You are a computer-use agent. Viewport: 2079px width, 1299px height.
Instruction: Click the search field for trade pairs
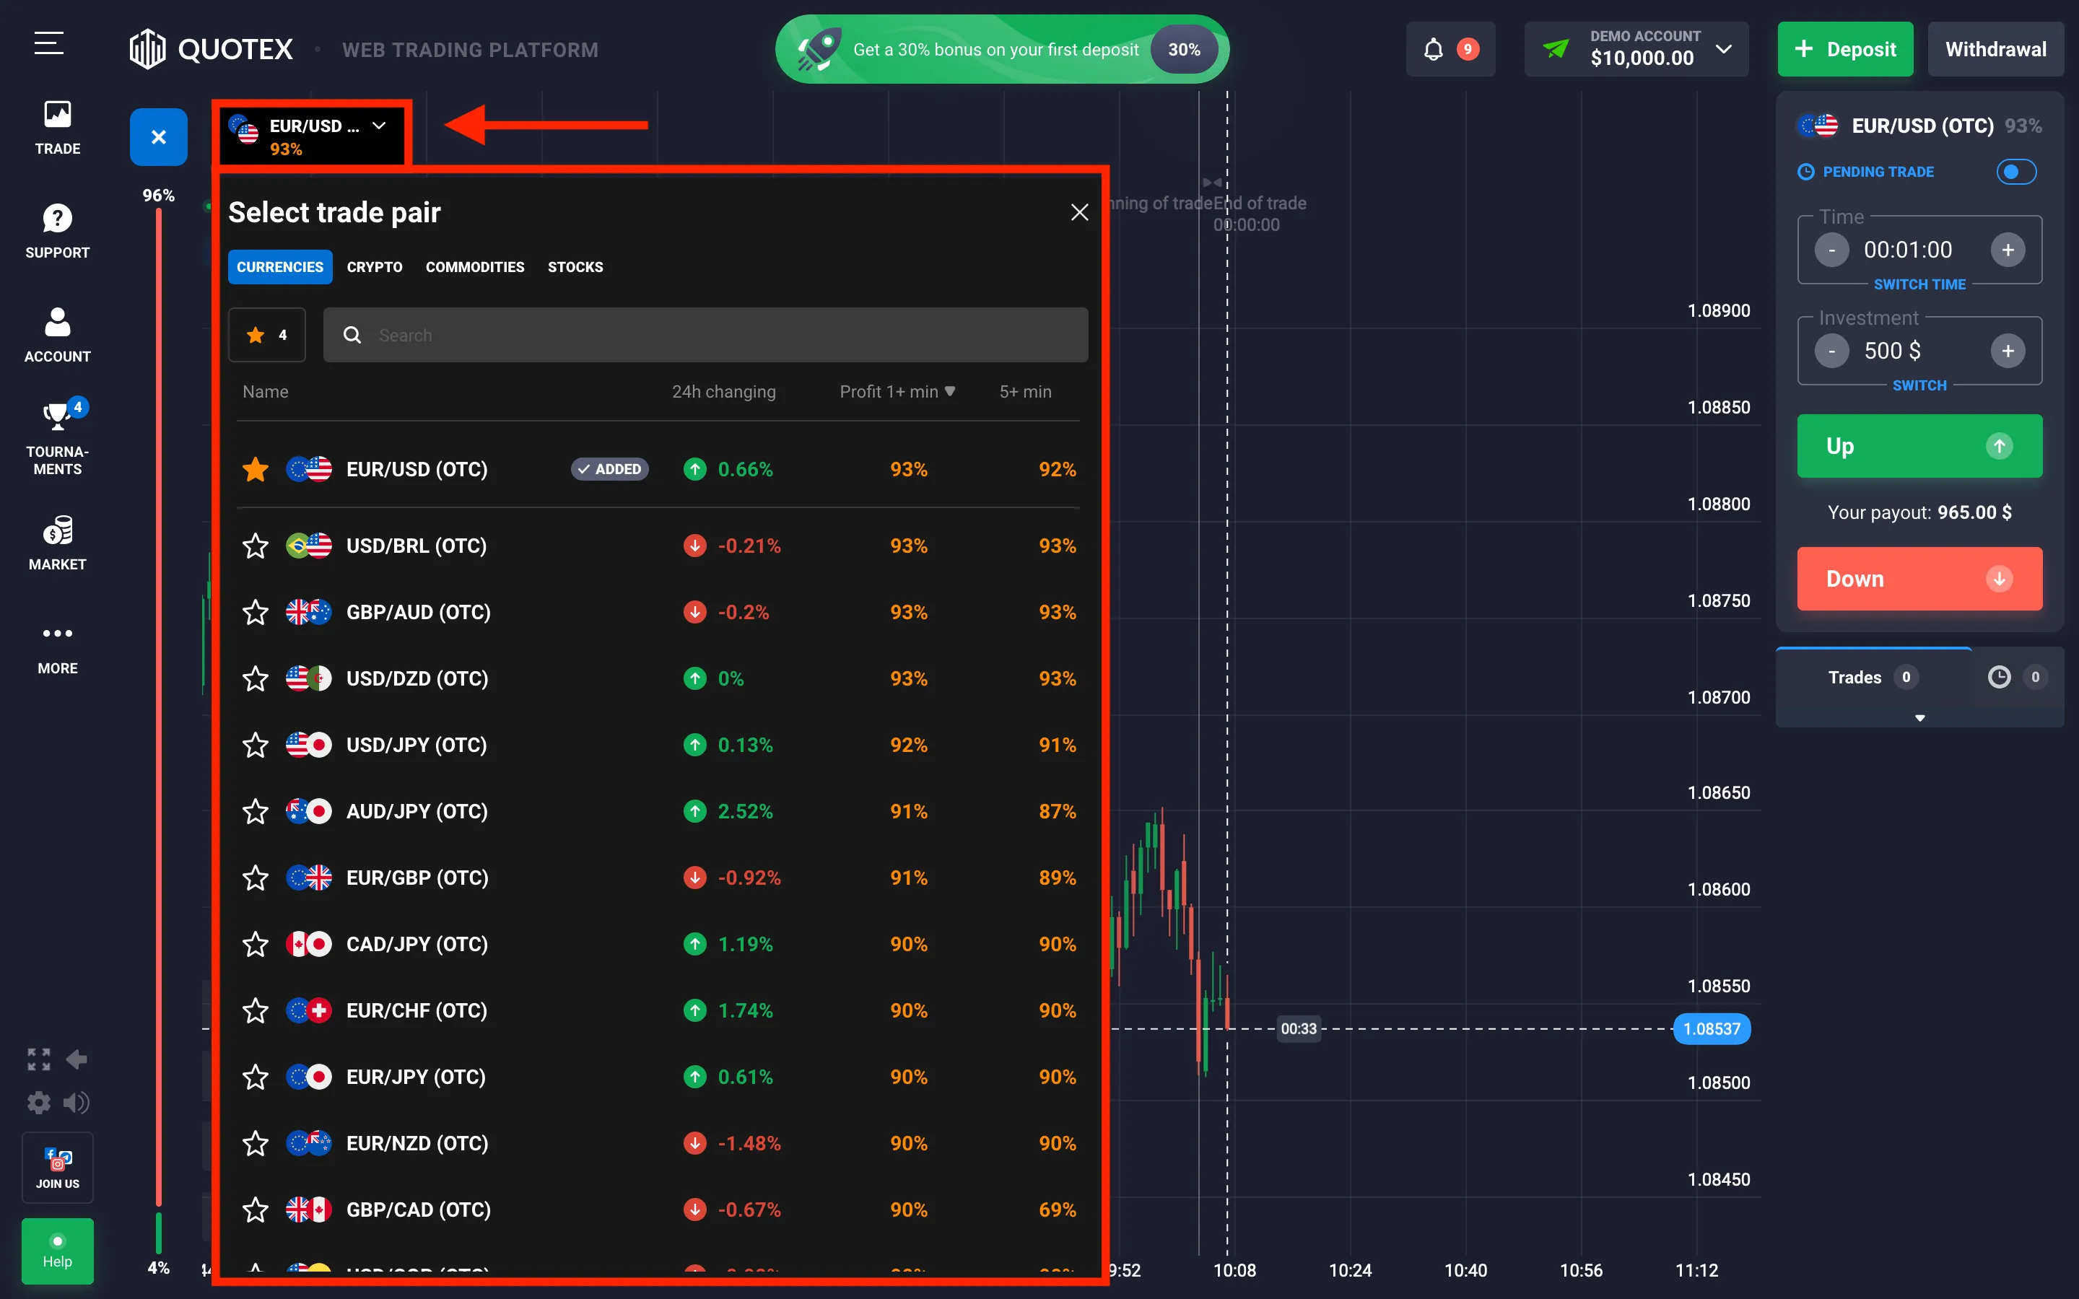point(705,335)
